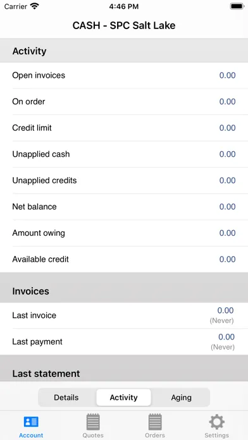
Task: Tap the Credit limit amount
Action: pyautogui.click(x=227, y=128)
